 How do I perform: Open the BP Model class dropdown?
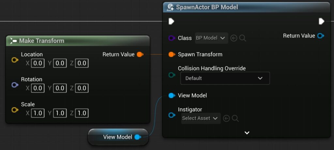click(211, 38)
